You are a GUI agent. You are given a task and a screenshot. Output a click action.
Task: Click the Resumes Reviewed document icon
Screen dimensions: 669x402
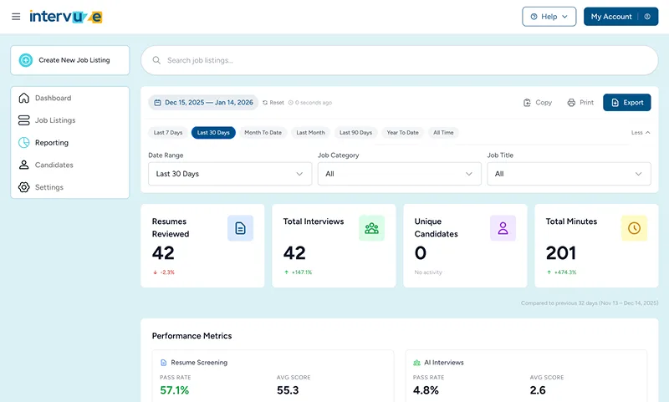(240, 228)
